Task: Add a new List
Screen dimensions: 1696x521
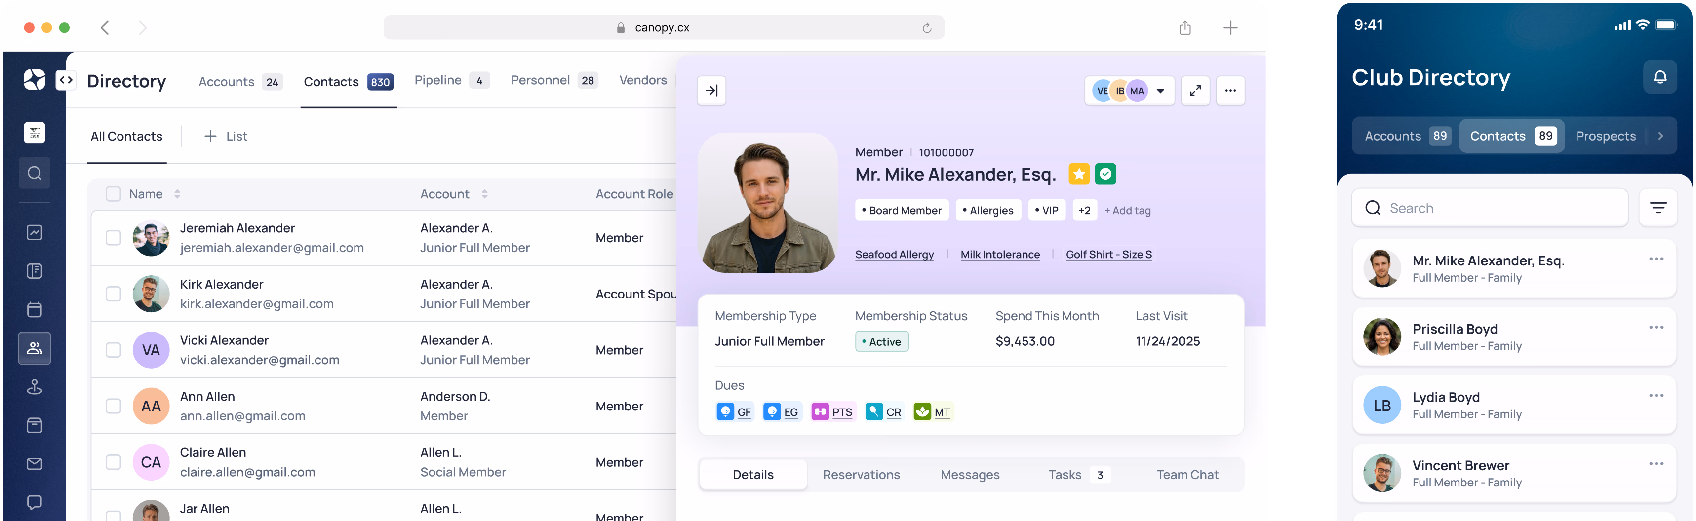Action: click(x=226, y=136)
